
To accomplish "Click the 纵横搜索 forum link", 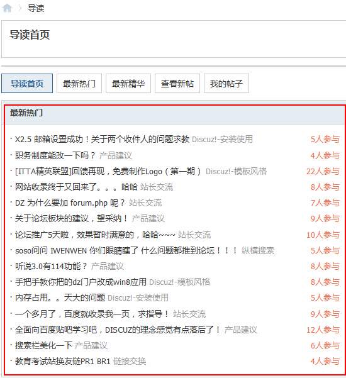I will pyautogui.click(x=258, y=250).
